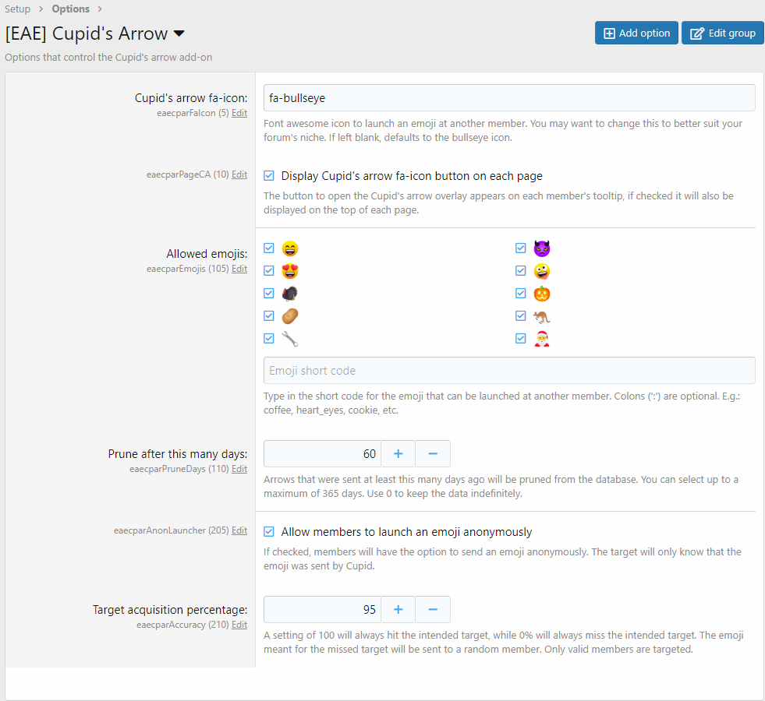Click the purple devil emoji
Image resolution: width=765 pixels, height=701 pixels.
coord(541,248)
